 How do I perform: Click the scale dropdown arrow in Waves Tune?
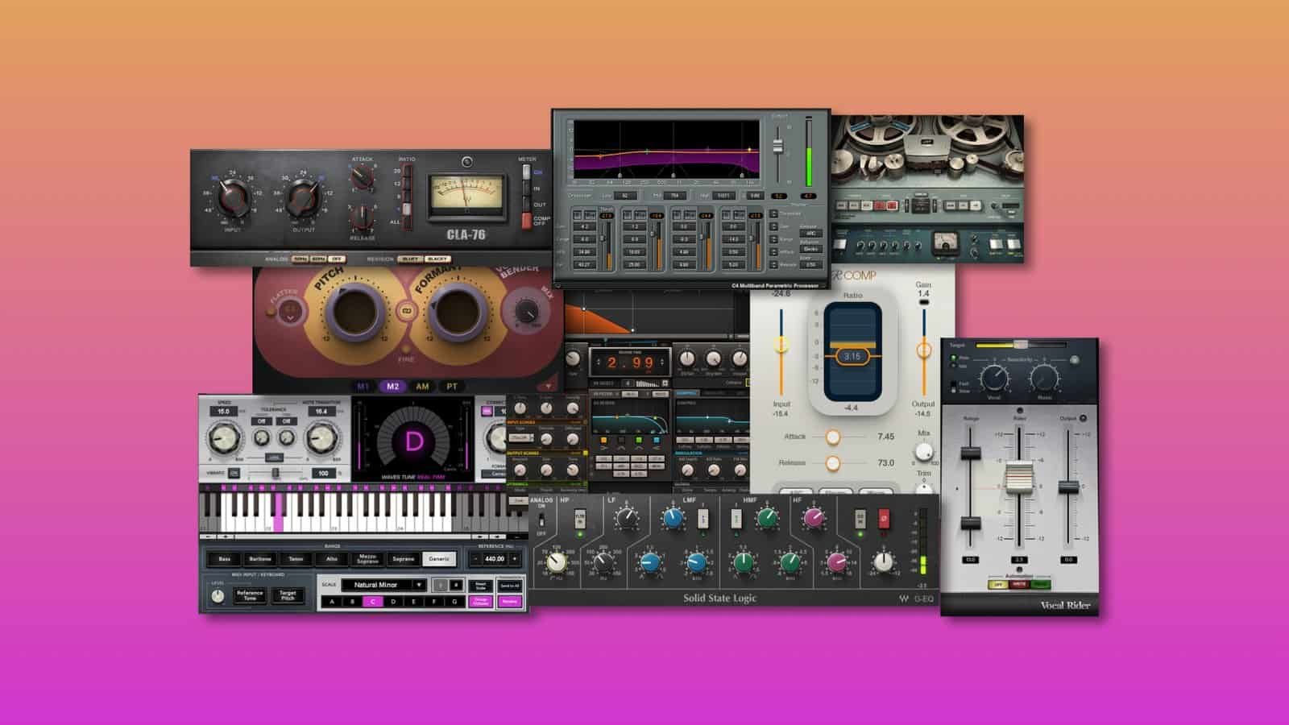coord(418,585)
